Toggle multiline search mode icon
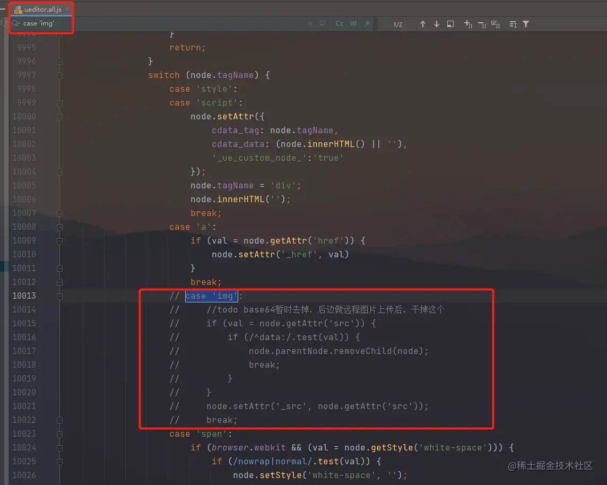607x485 pixels. 513,24
